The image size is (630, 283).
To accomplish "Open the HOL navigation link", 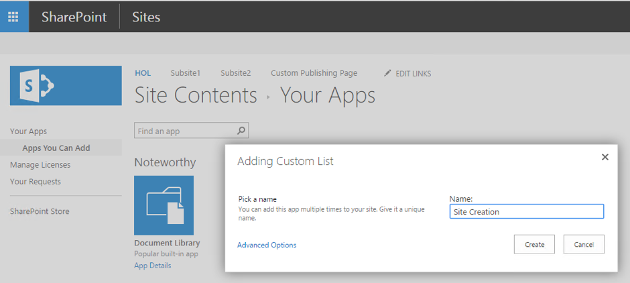I will click(x=143, y=73).
